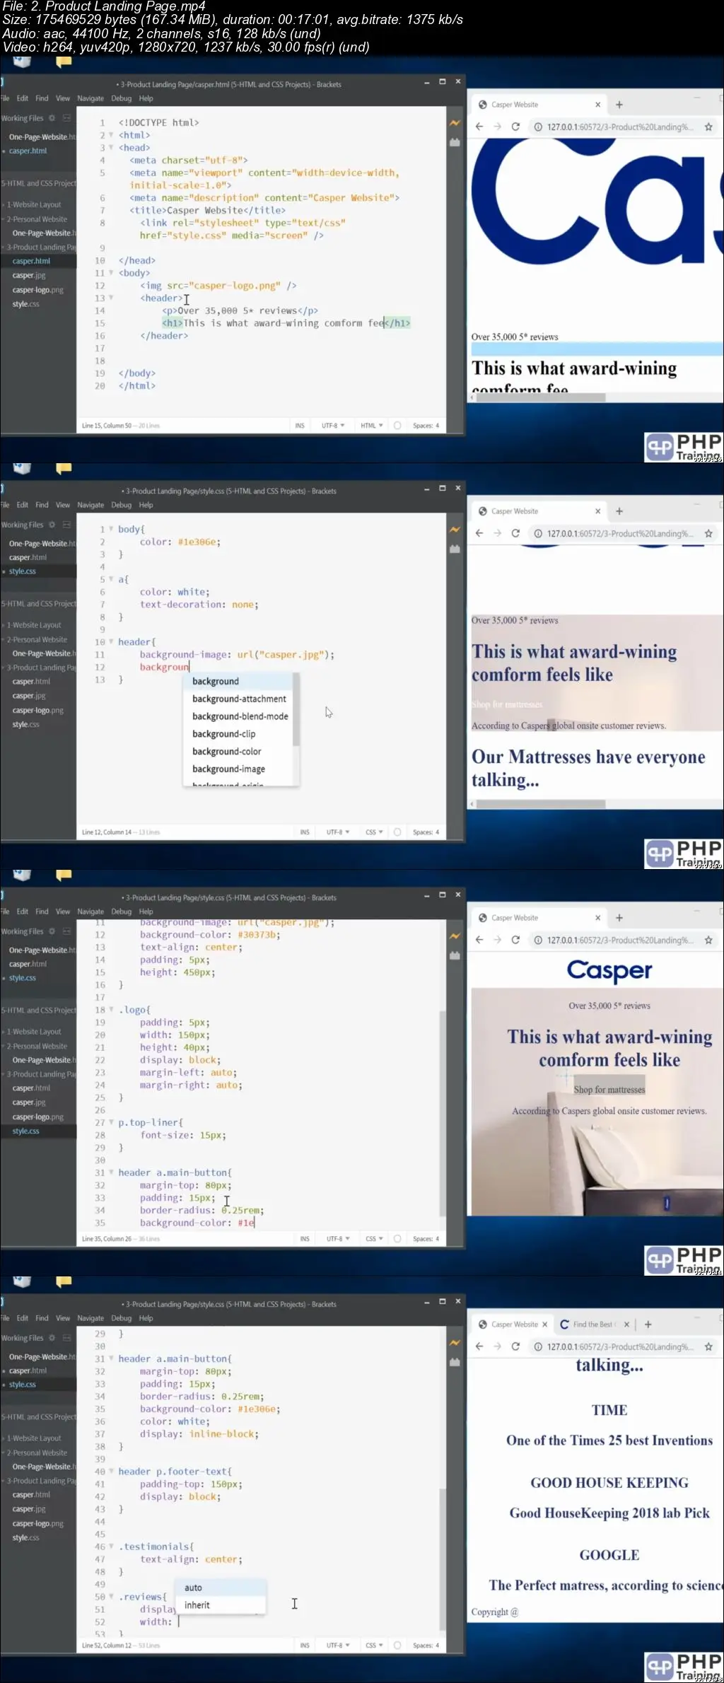Select 'auto' code hint for width

click(x=221, y=1588)
